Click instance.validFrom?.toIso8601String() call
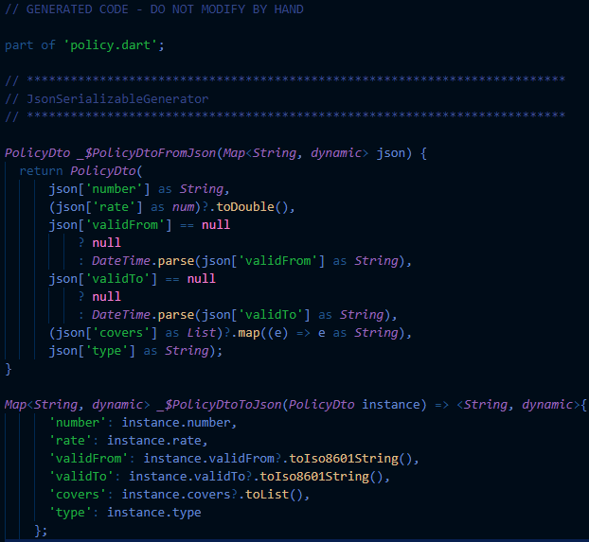The height and width of the screenshot is (542, 589). tap(278, 459)
